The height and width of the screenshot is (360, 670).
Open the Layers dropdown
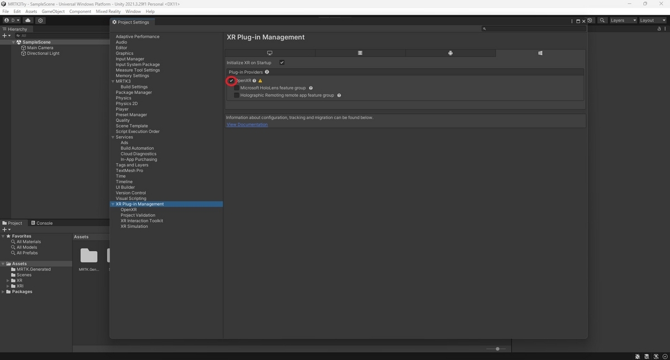[623, 20]
